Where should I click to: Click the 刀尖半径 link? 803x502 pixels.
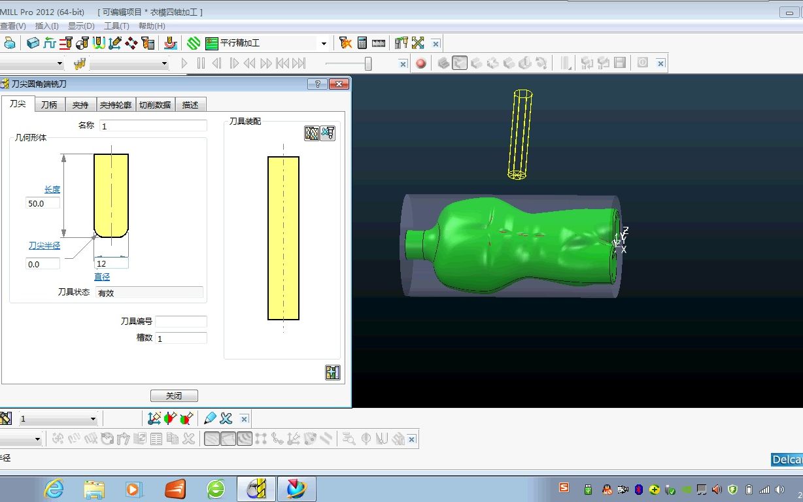coord(44,246)
